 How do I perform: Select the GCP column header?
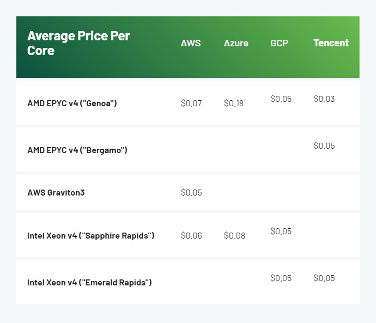(279, 43)
